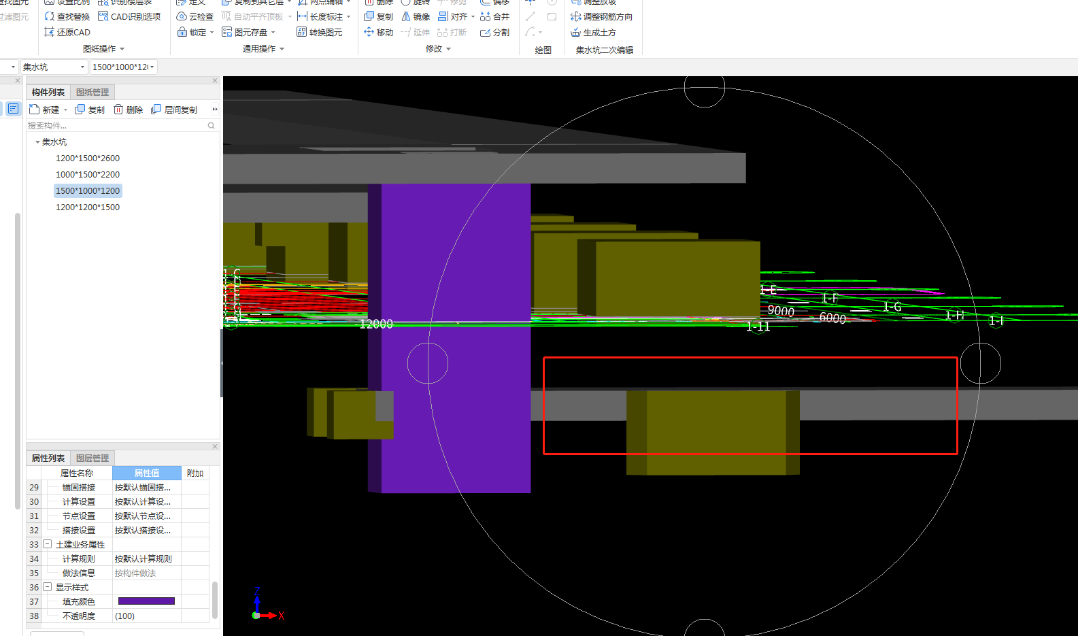The image size is (1078, 636).
Task: Select component 1200*1500*2600
Action: click(88, 158)
